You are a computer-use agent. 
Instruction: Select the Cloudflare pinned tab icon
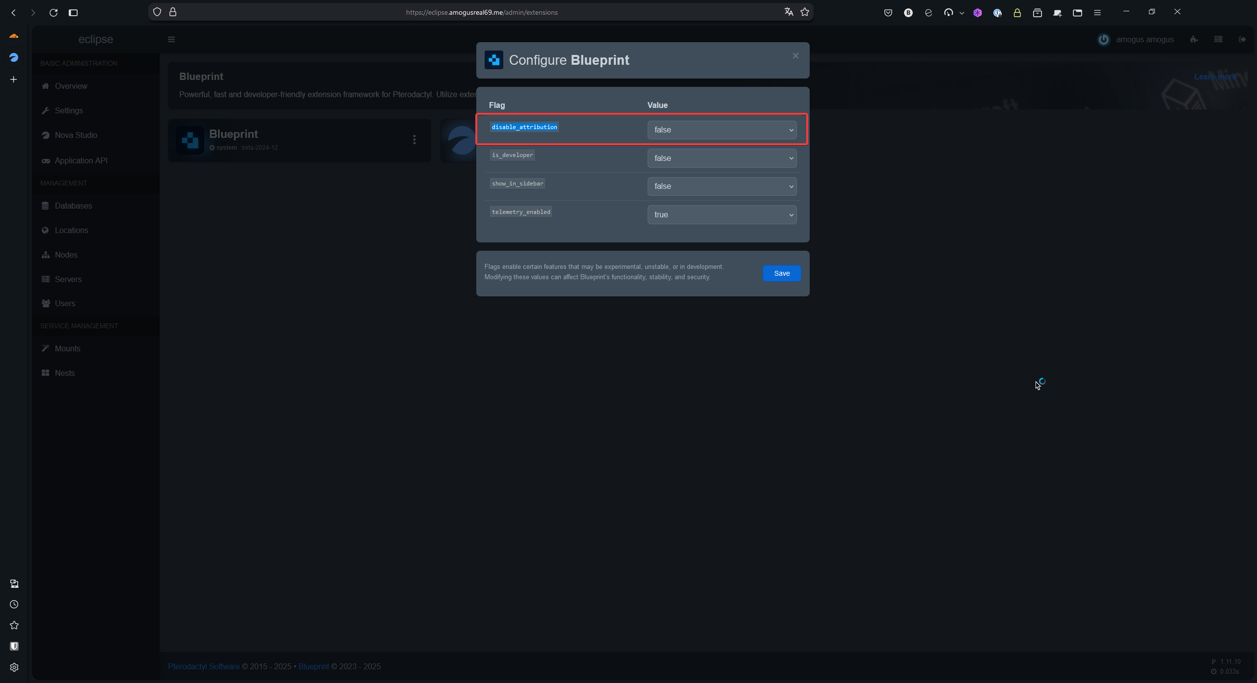point(14,36)
